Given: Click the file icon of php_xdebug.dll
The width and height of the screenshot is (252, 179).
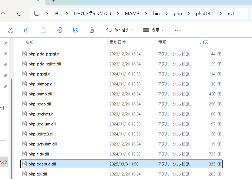Looking at the screenshot, I should click(x=24, y=164).
